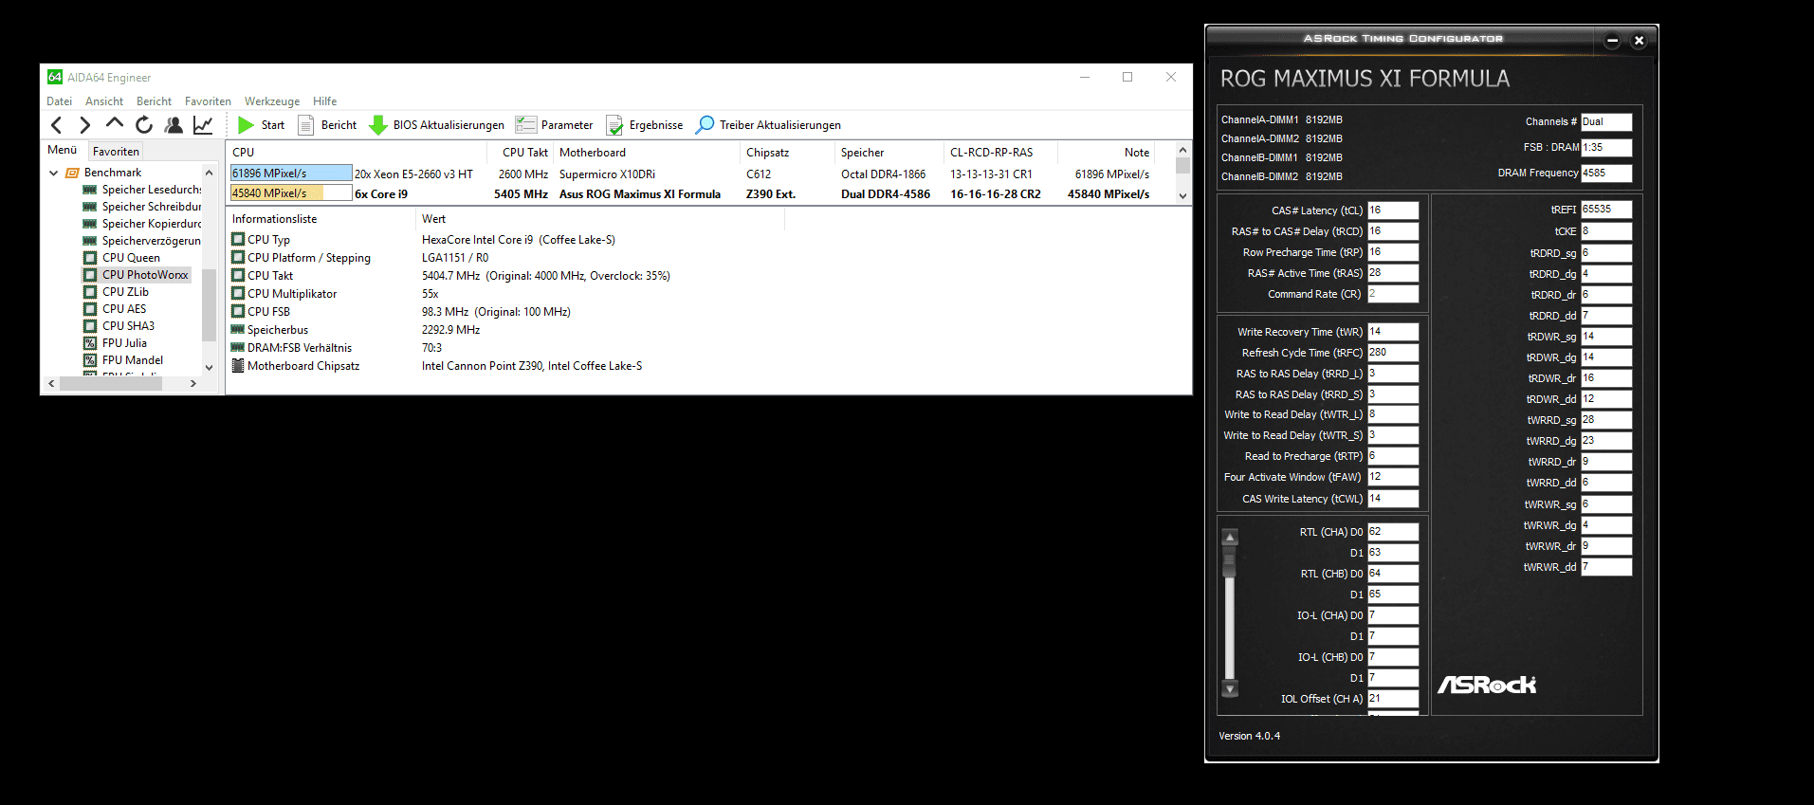The image size is (1814, 805).
Task: Open Parameter settings in toolbar
Action: tap(555, 125)
